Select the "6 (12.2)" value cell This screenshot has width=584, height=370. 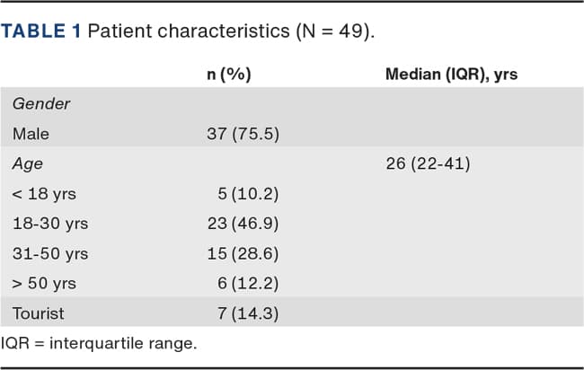pos(248,284)
